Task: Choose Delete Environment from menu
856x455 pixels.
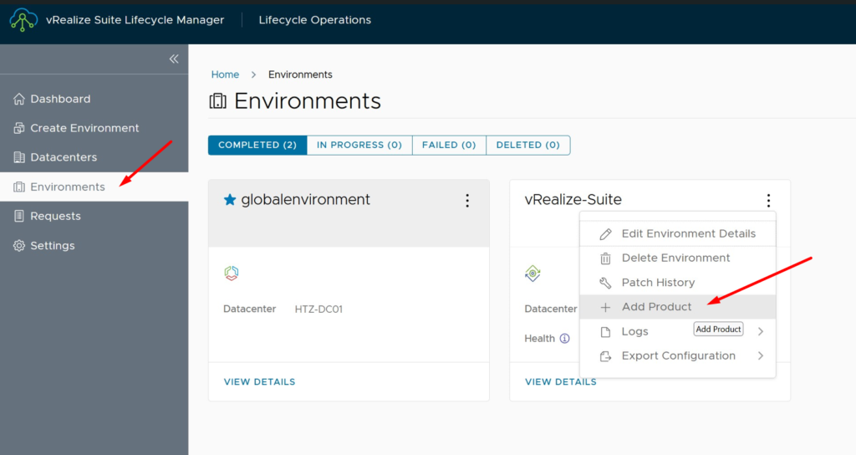Action: coord(677,258)
